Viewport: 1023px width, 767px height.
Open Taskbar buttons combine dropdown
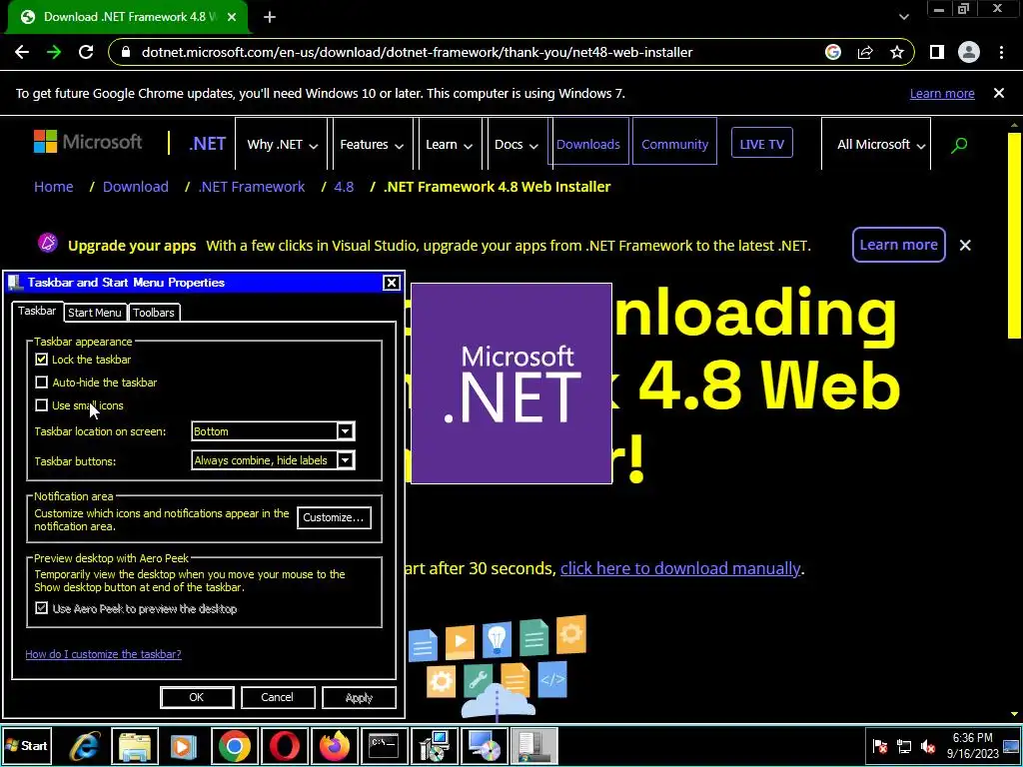coord(274,460)
